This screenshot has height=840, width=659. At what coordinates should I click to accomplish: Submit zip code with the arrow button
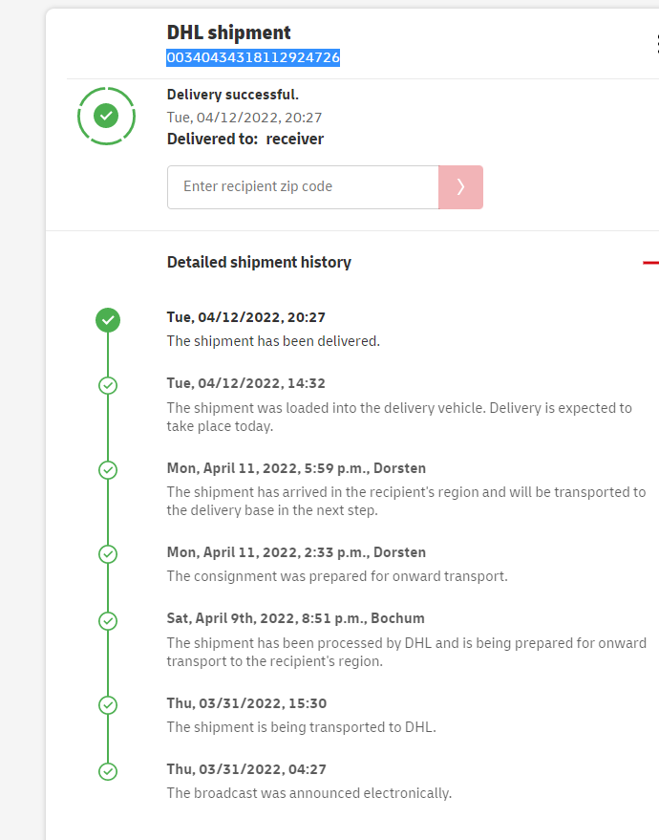(460, 187)
